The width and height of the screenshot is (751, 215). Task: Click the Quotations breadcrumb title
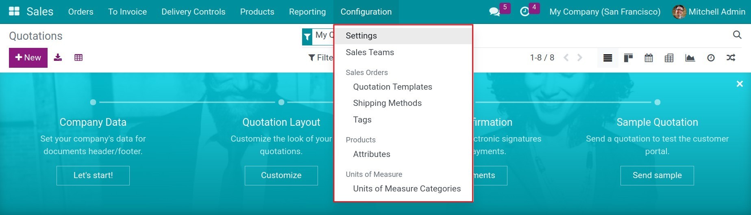click(36, 36)
